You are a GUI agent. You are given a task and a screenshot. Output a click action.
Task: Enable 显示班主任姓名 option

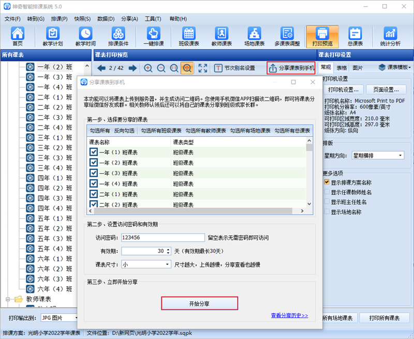(327, 202)
